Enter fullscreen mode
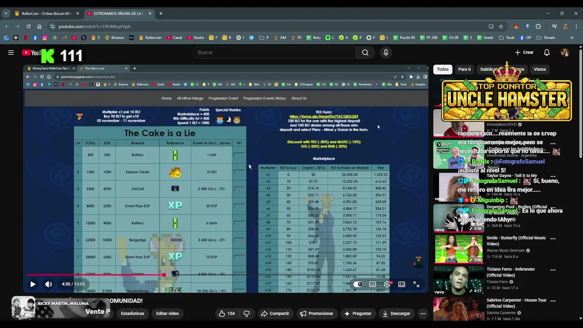 [x=416, y=284]
